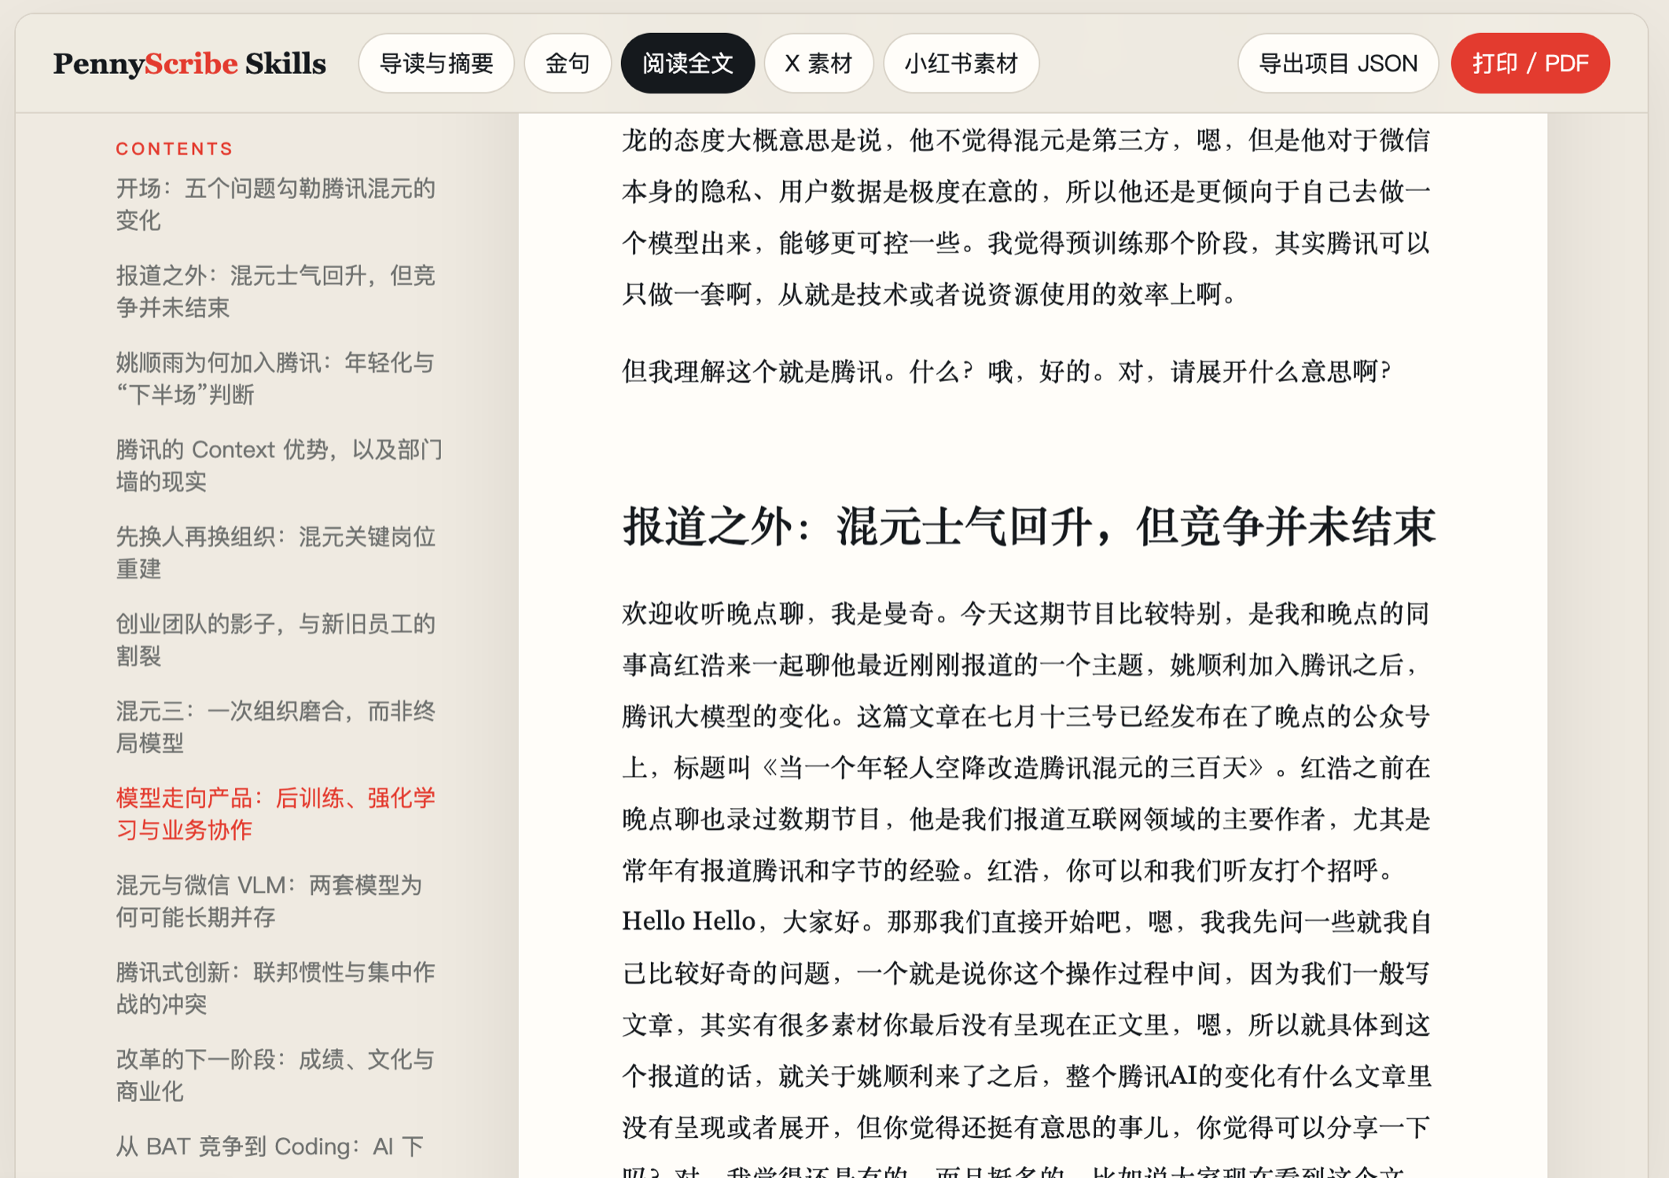Switch to the 小红书素材 tab
This screenshot has height=1178, width=1669.
tap(961, 64)
